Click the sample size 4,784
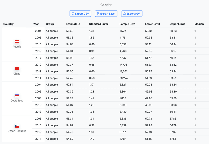 [123, 139]
